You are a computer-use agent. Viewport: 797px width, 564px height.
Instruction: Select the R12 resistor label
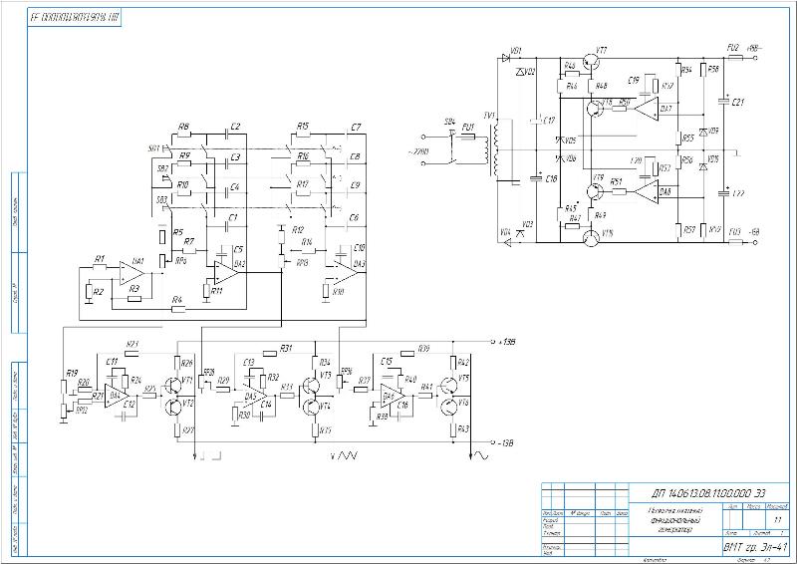tap(298, 230)
